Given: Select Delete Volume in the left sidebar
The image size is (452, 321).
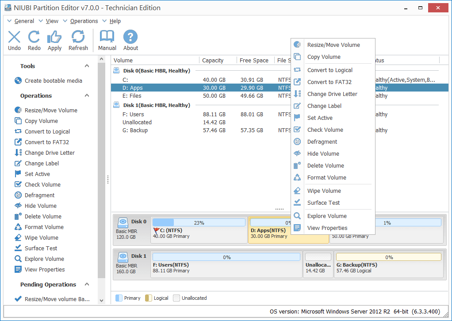Looking at the screenshot, I should click(x=38, y=216).
